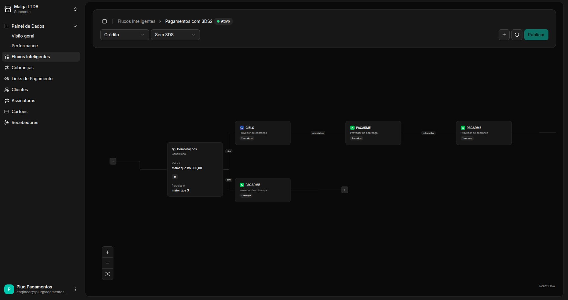Image resolution: width=568 pixels, height=300 pixels.
Task: Click the '2 serviços' badge on CIELO
Action: tap(247, 138)
